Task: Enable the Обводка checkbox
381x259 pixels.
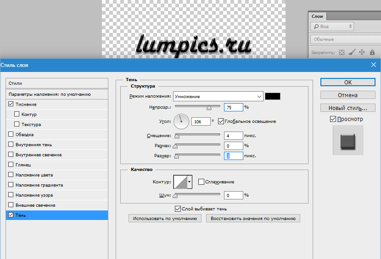Action: coord(11,134)
